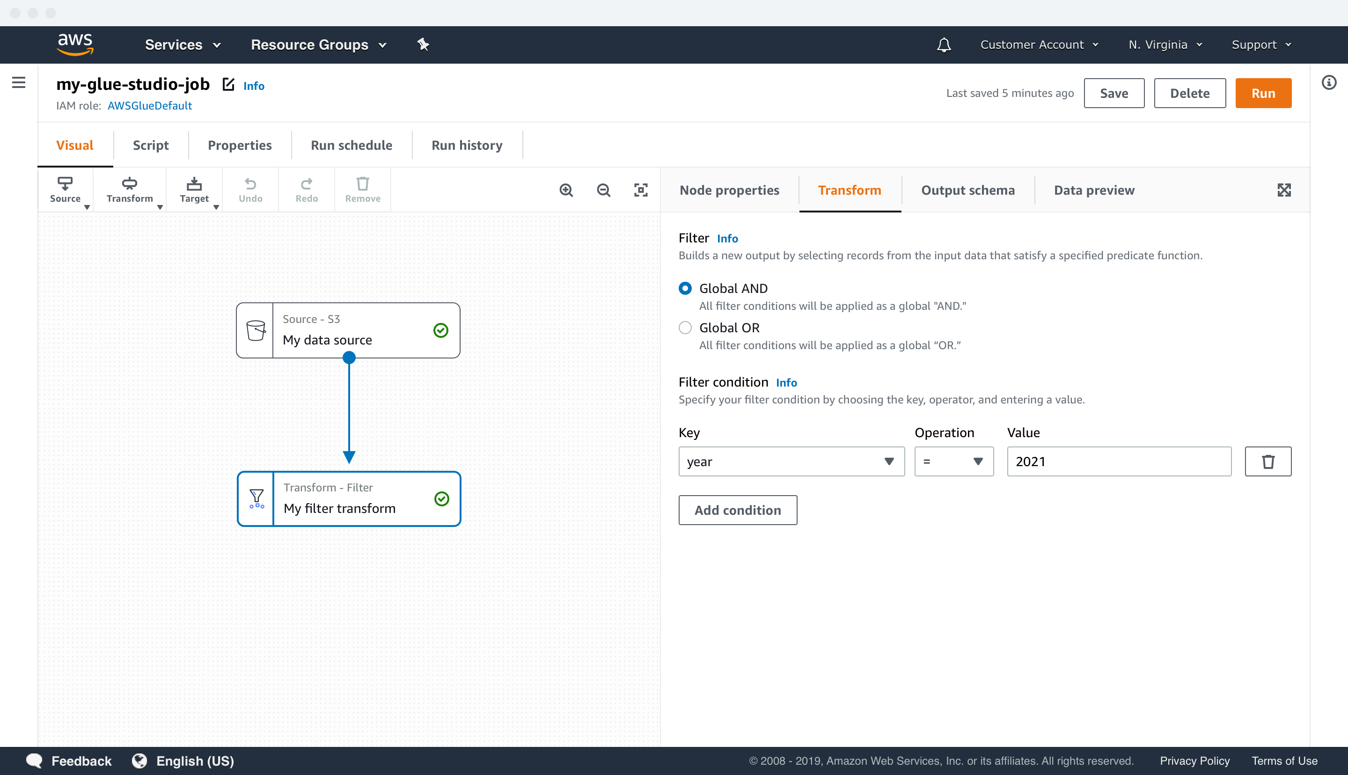
Task: Open the Transform toolbar menu
Action: pos(130,190)
